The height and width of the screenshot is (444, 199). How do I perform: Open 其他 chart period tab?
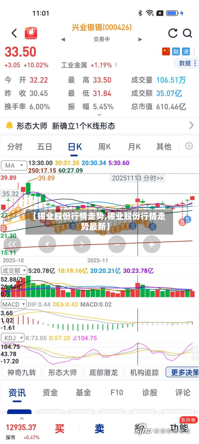pyautogui.click(x=164, y=147)
